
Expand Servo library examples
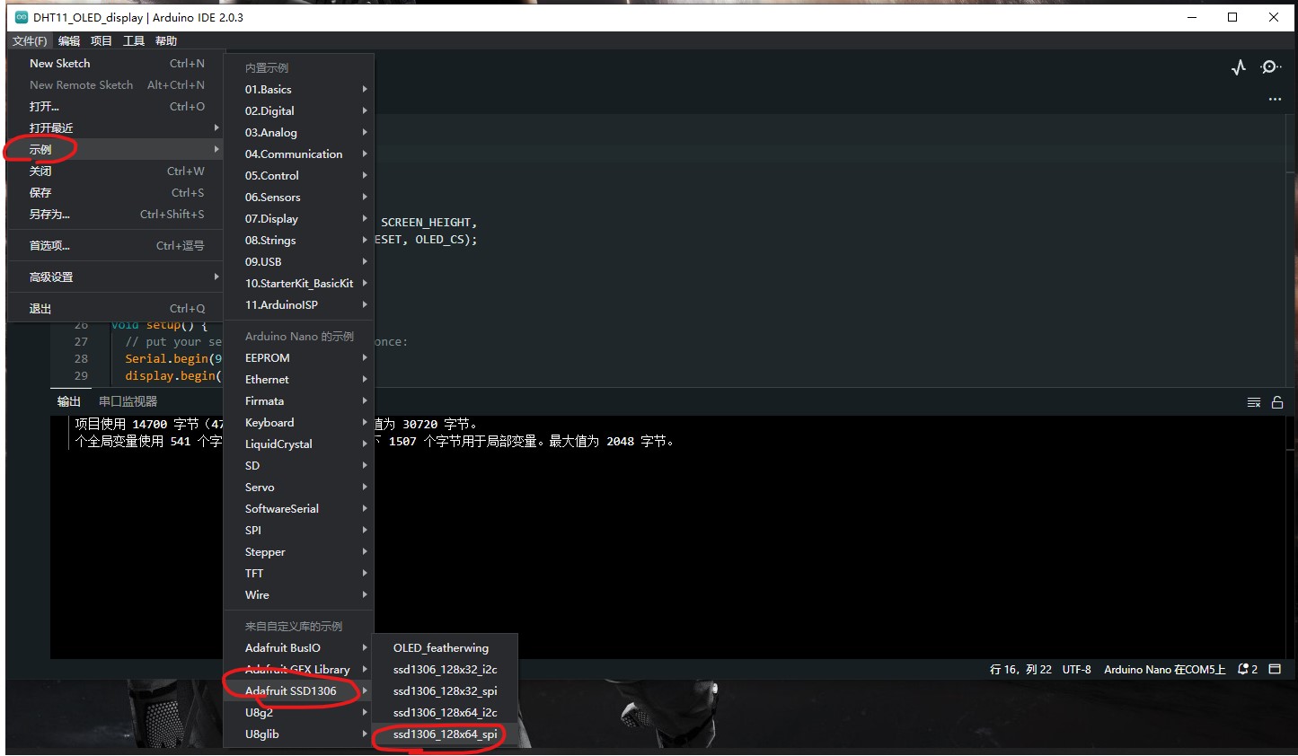click(298, 488)
